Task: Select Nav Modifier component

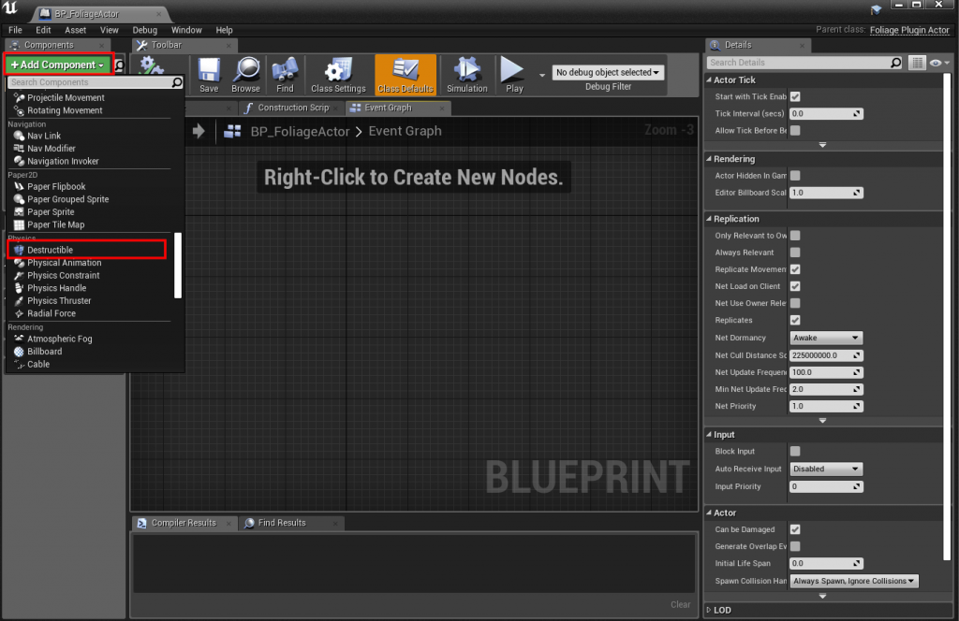Action: 52,149
